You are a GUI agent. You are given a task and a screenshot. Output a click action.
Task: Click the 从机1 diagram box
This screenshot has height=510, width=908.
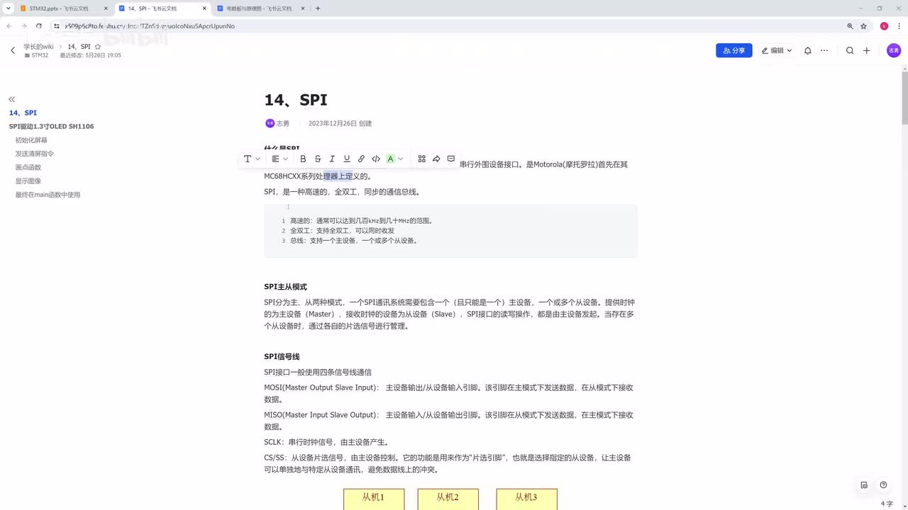click(x=374, y=499)
